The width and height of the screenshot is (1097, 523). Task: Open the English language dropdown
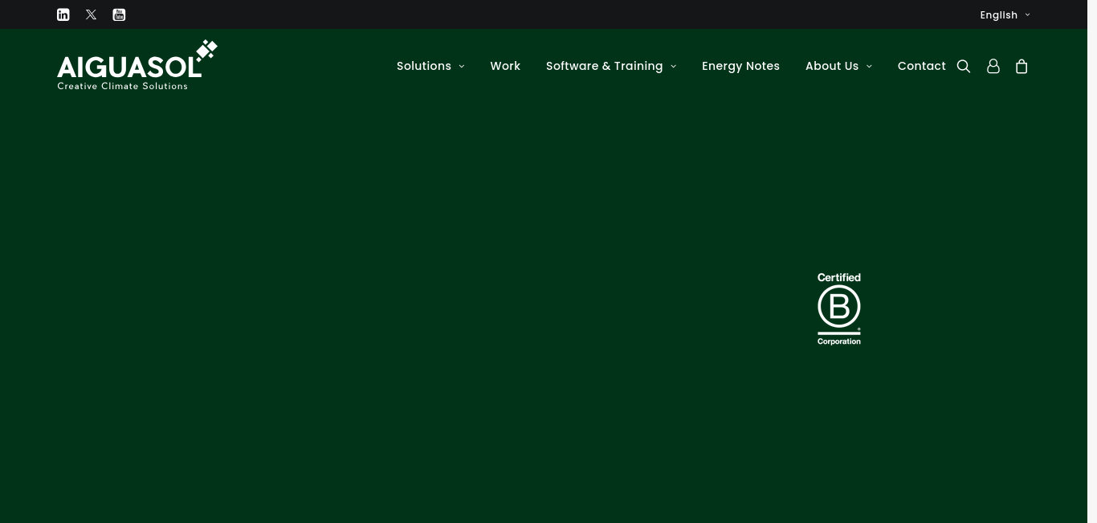coord(1005,14)
